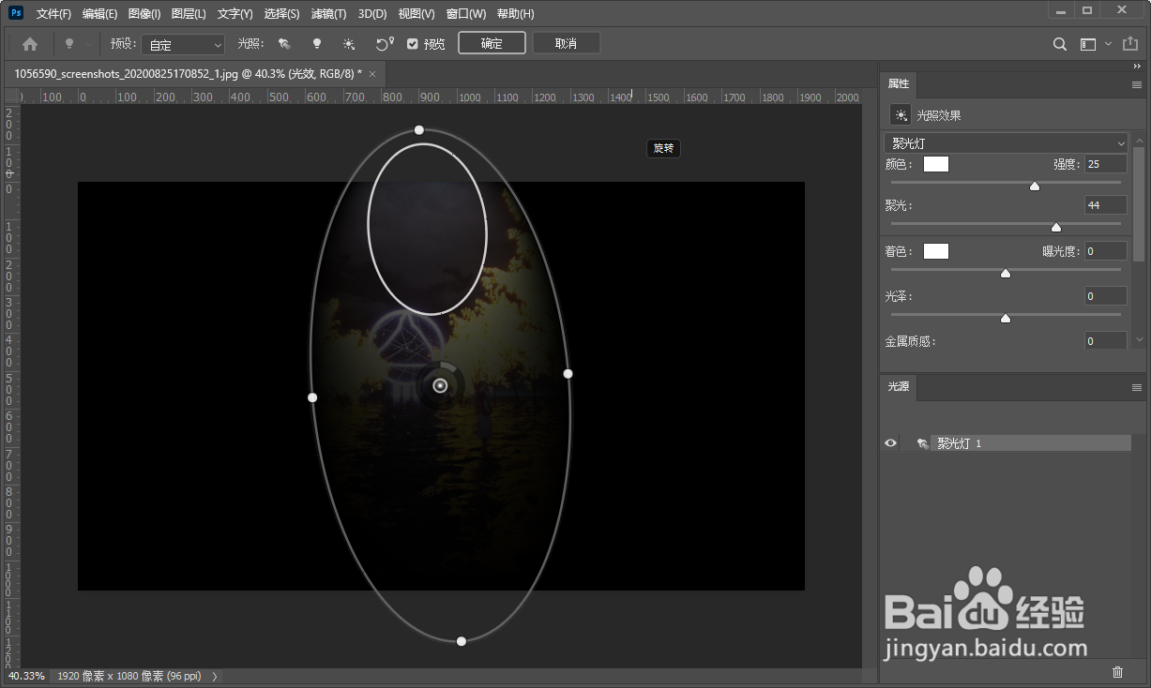This screenshot has height=688, width=1151.
Task: Click the spotlight icon beside 聚光灯 1
Action: pos(923,443)
